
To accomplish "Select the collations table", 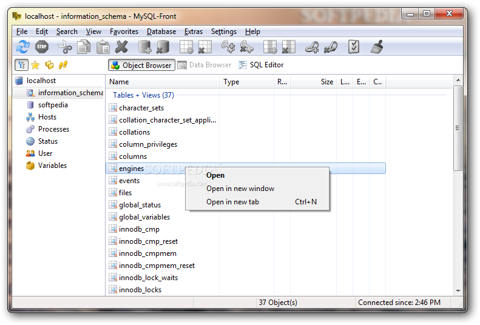I will click(x=134, y=132).
